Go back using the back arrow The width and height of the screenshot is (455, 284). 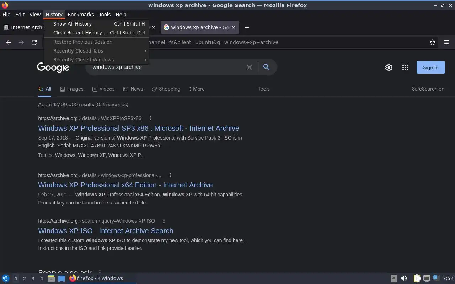click(x=9, y=42)
